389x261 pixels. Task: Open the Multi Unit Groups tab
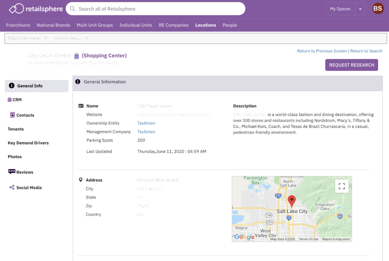tap(95, 25)
